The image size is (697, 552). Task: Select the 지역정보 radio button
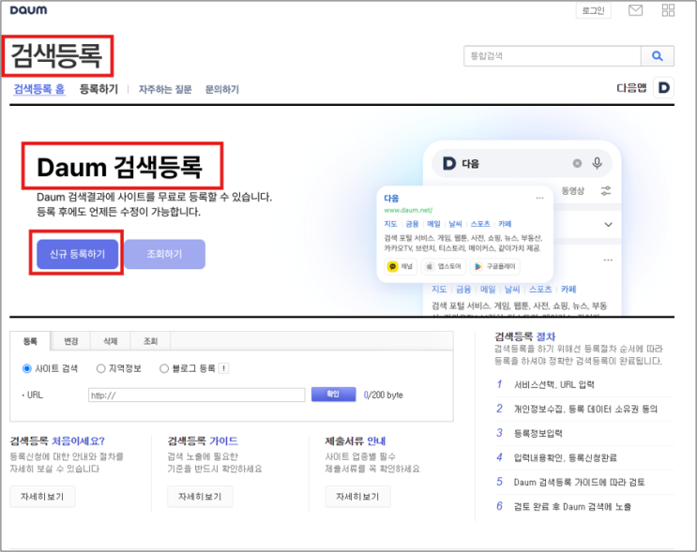pos(101,368)
